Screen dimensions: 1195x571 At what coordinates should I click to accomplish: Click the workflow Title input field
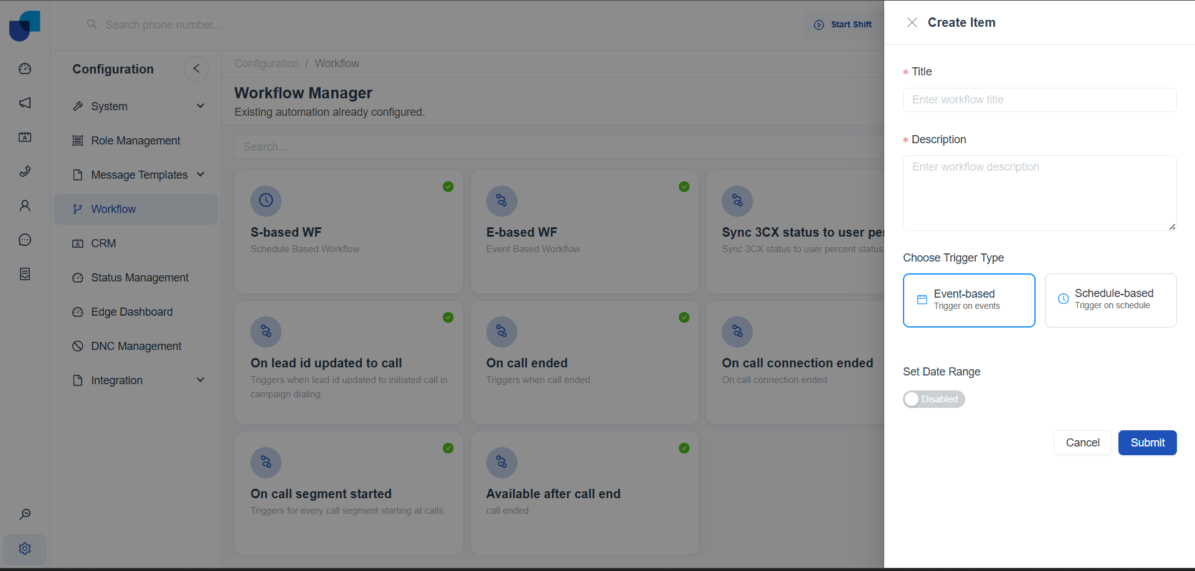point(1039,100)
